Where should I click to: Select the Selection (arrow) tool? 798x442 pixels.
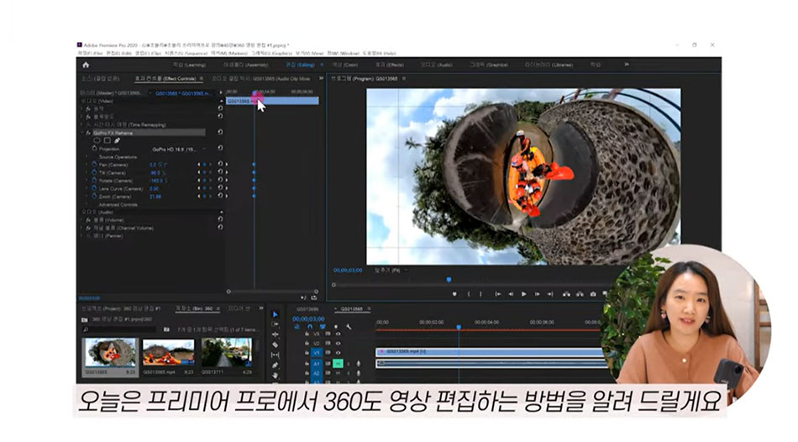point(275,314)
